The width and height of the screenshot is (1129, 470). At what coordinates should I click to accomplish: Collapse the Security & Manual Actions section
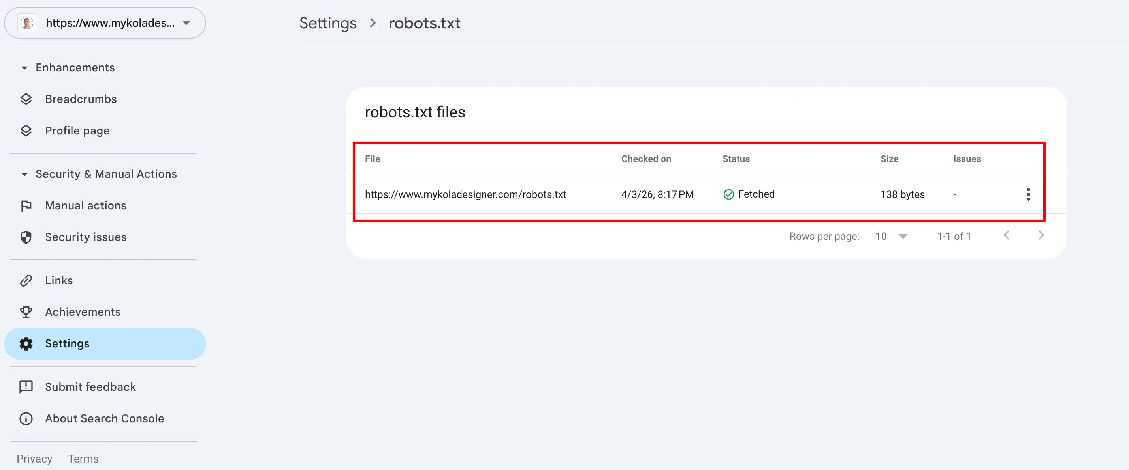[24, 174]
